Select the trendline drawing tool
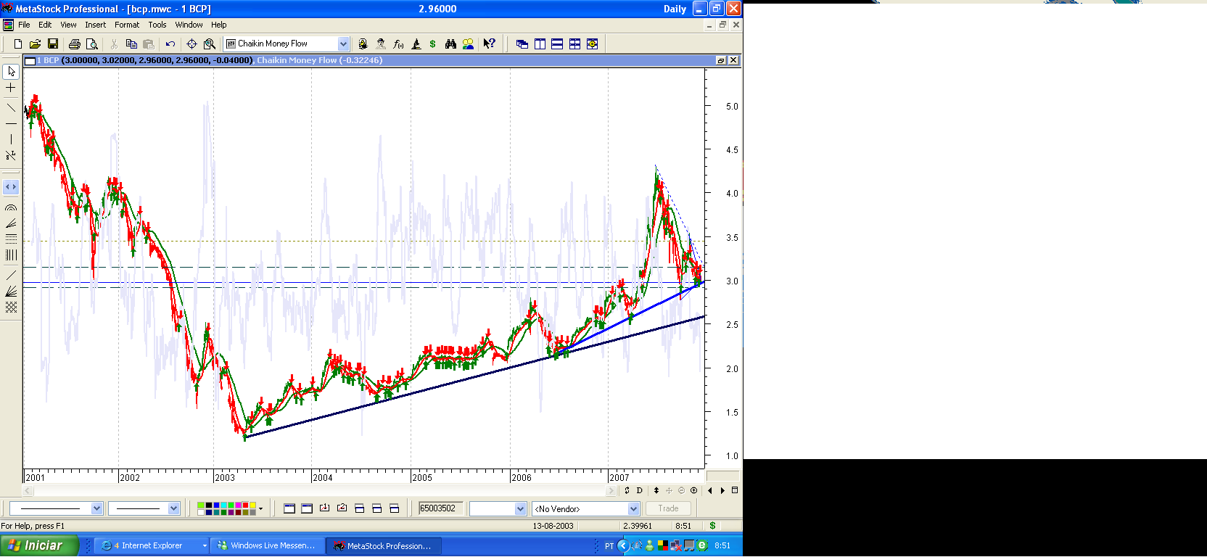Screen dimensions: 1207x557 coord(11,108)
